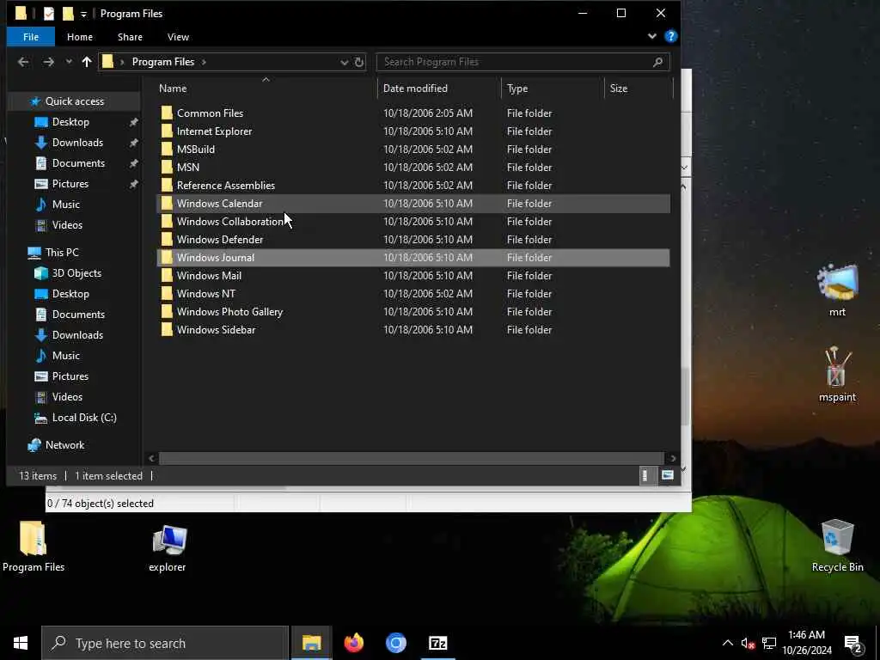Image resolution: width=880 pixels, height=660 pixels.
Task: Open the File menu
Action: click(x=31, y=37)
